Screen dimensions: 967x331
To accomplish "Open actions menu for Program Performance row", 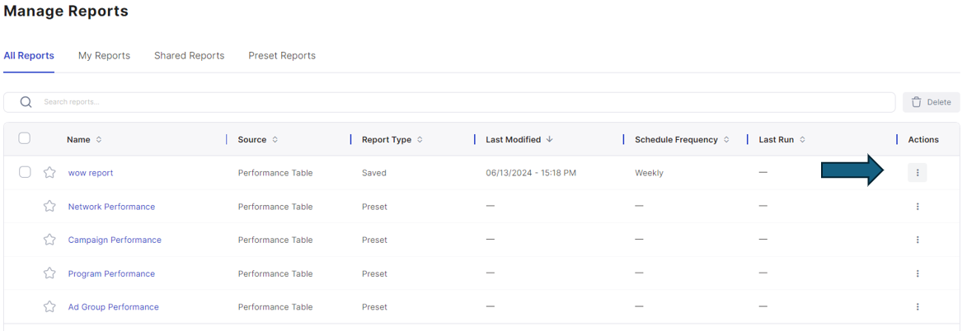I will (x=917, y=273).
